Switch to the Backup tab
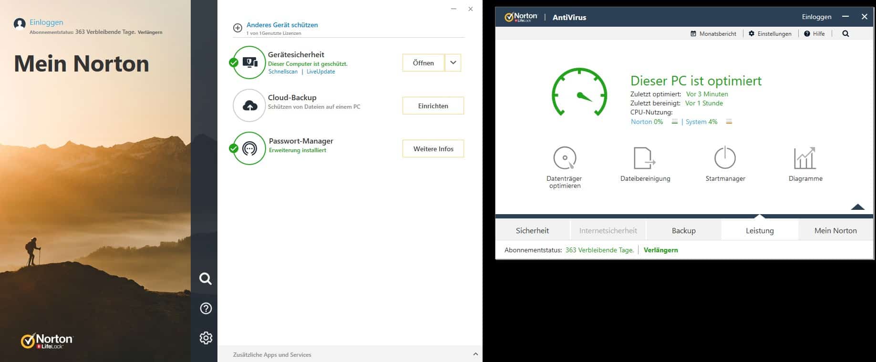This screenshot has width=876, height=362. click(x=683, y=230)
